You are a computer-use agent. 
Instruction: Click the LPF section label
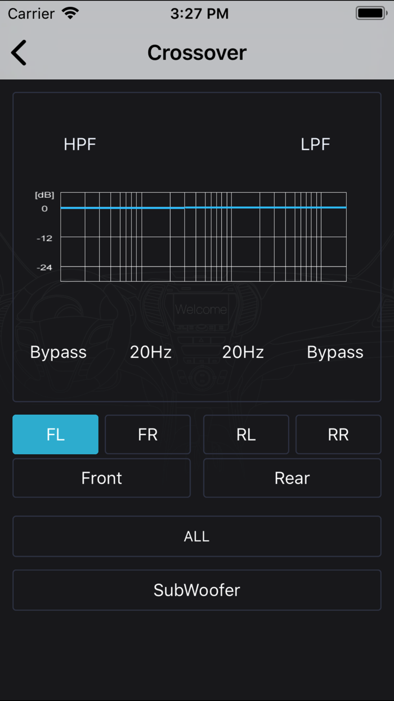click(x=315, y=144)
